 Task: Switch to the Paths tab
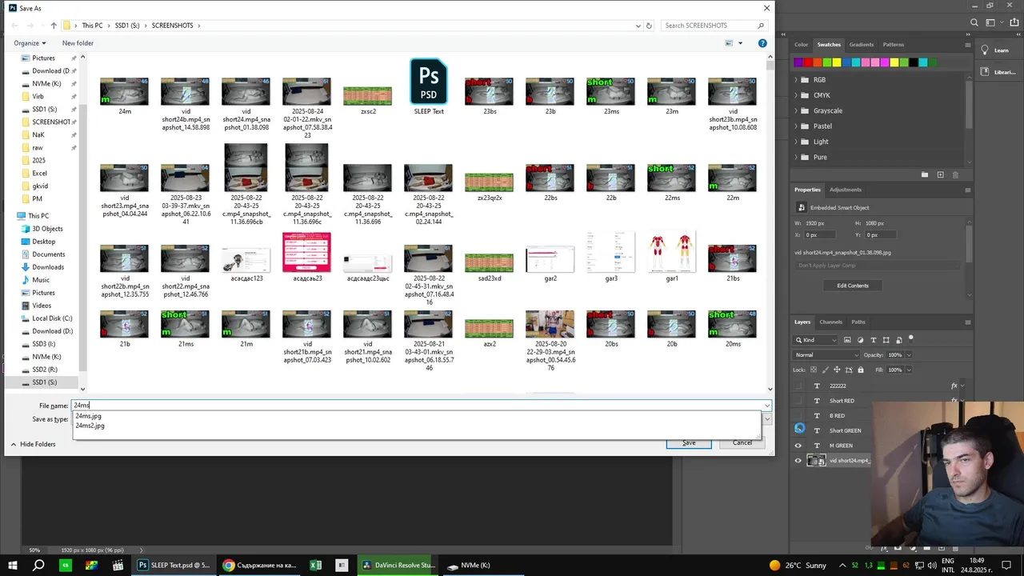[858, 322]
